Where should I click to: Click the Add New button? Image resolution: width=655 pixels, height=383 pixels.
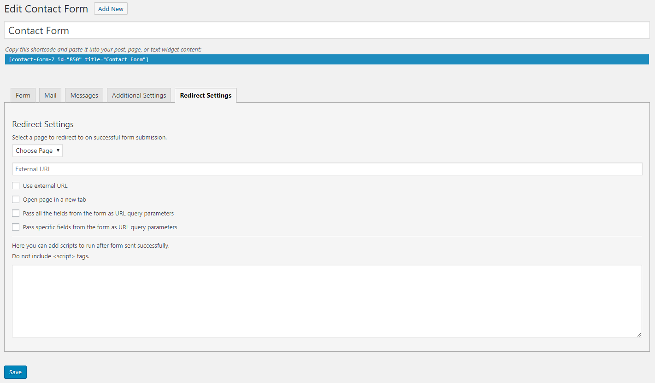click(111, 9)
